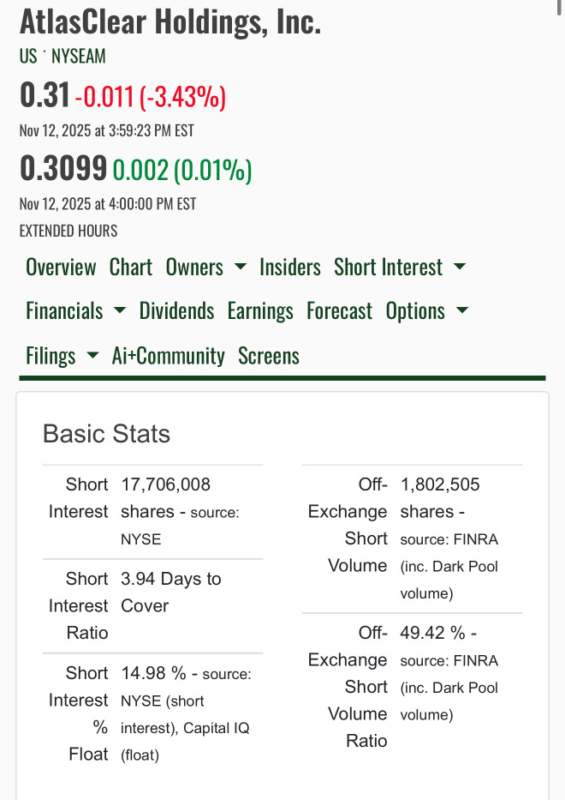Switch to the Chart tab
565x800 pixels.
tap(131, 267)
